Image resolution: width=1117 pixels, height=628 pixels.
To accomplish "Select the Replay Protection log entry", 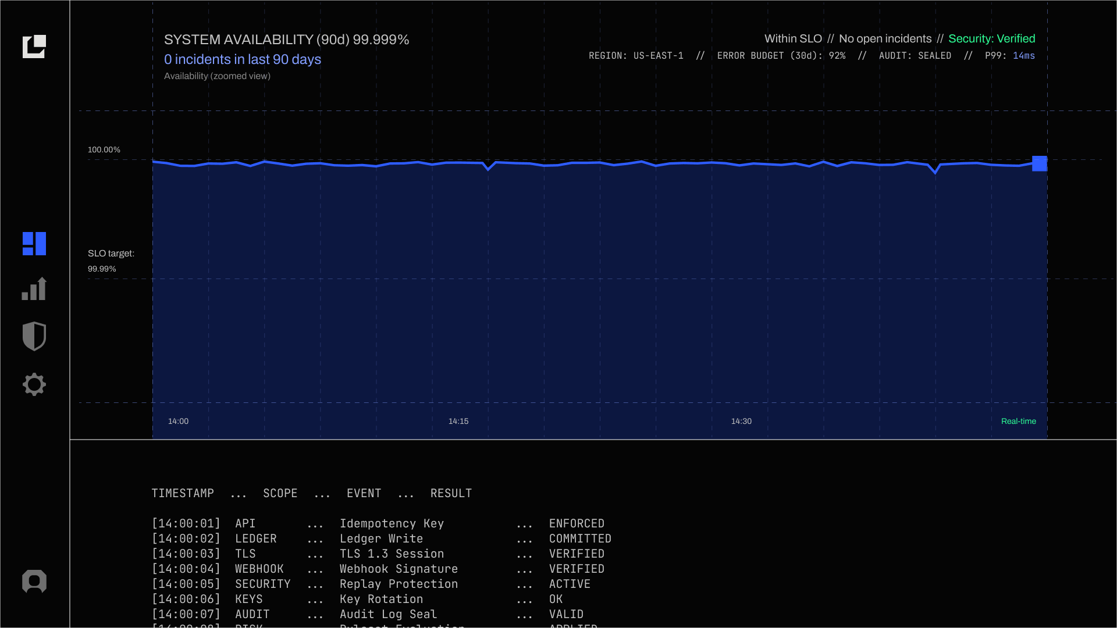I will [399, 584].
